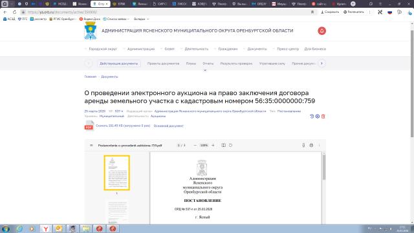The image size is (414, 233).
Task: Open the Яндекс Диск bookmark
Action: 90,19
